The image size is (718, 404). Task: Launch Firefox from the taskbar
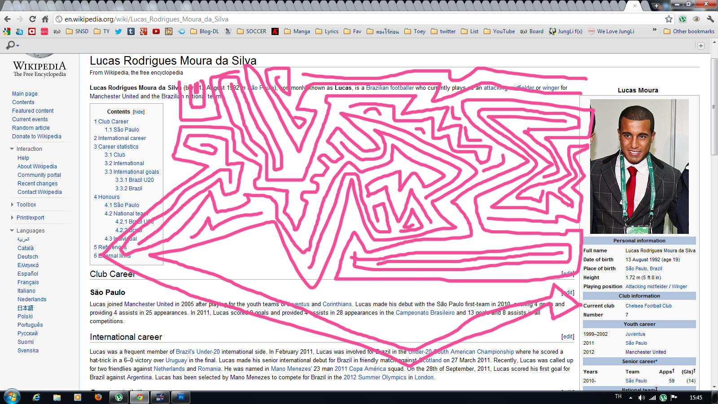[98, 397]
